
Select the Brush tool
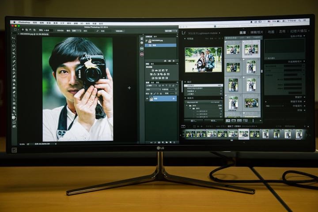[14, 65]
